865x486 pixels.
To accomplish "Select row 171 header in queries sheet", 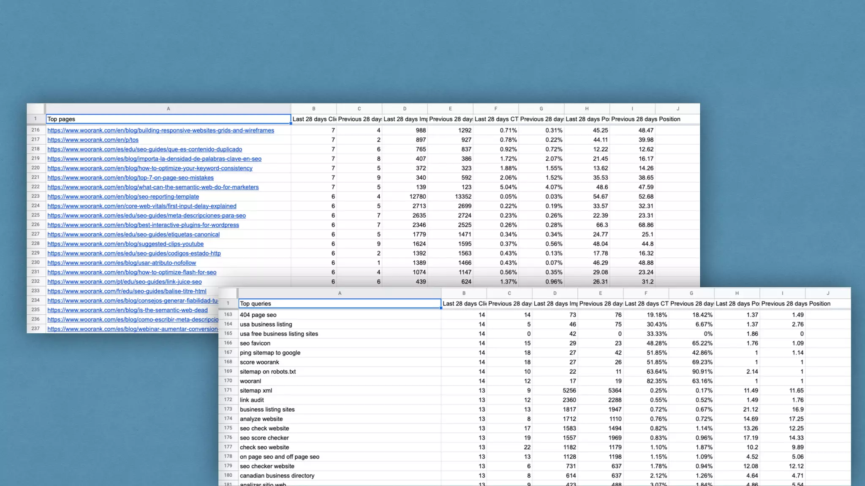I will point(228,390).
